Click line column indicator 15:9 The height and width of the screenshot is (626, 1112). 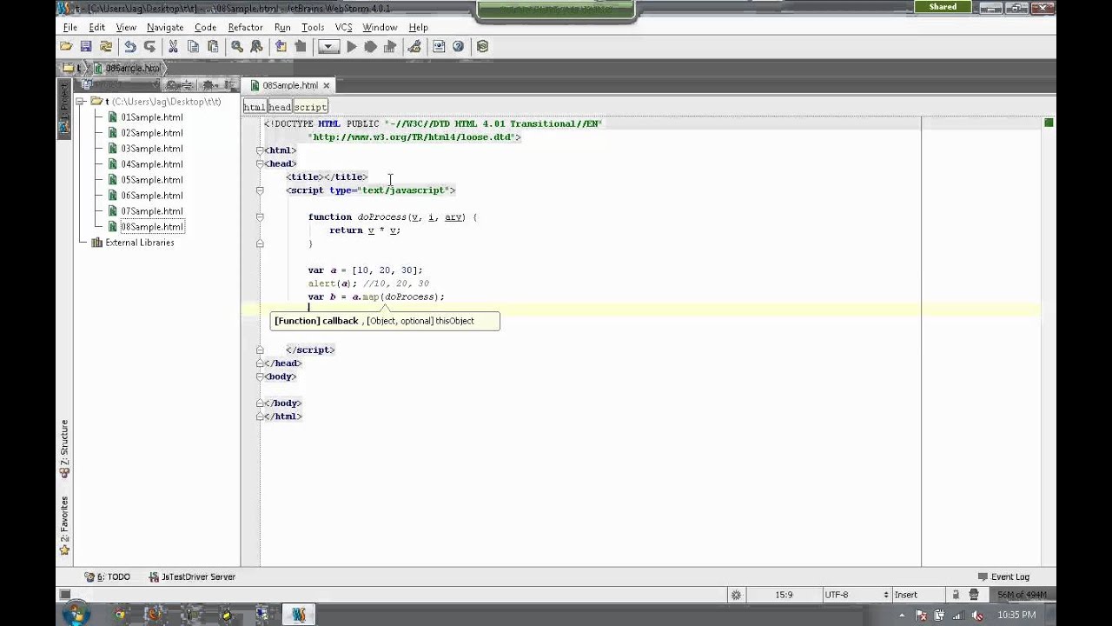[784, 595]
